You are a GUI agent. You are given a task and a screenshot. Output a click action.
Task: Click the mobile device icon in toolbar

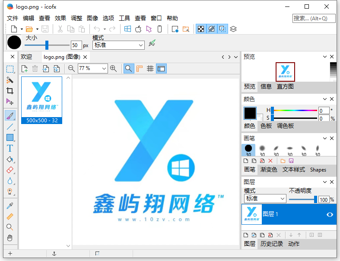point(159,29)
